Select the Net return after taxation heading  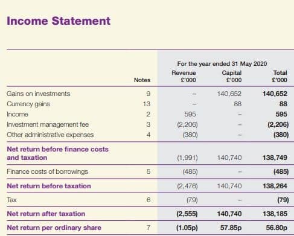click(x=46, y=214)
